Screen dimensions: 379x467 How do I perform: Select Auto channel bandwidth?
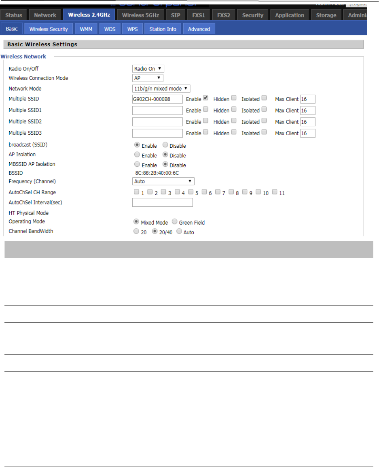[179, 231]
